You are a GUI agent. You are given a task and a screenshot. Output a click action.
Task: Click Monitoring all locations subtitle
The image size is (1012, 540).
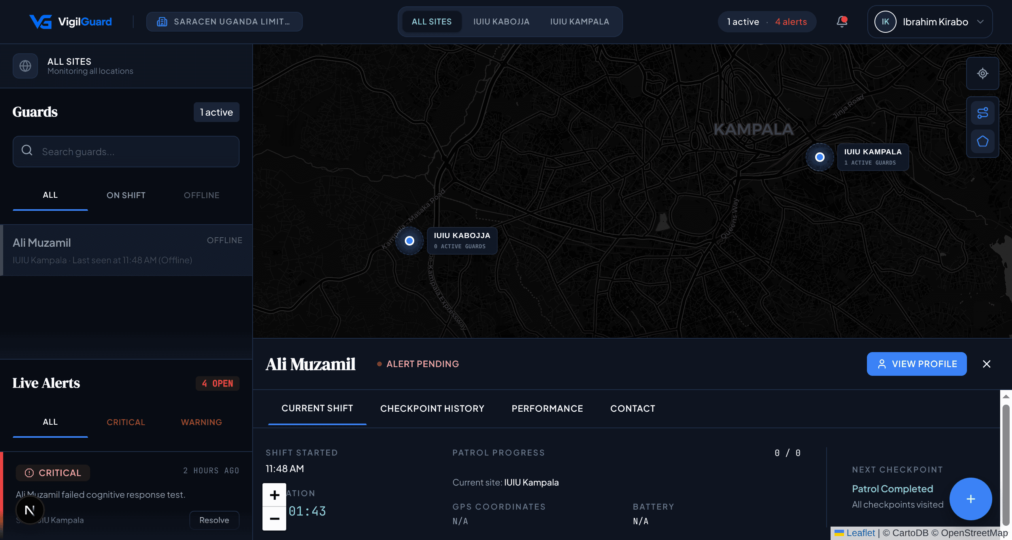[90, 71]
